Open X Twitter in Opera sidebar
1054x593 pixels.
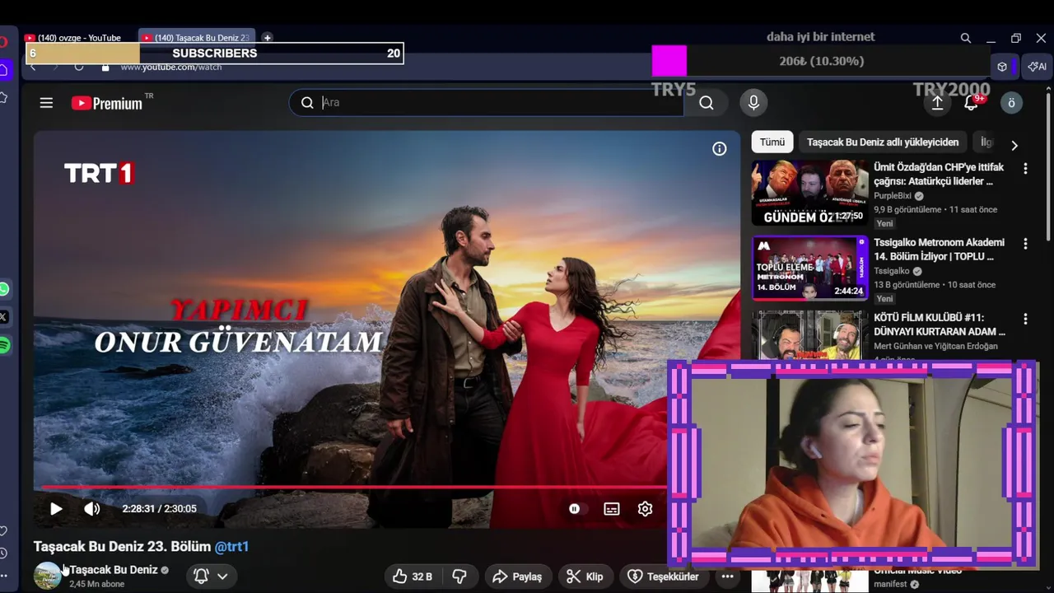(4, 317)
